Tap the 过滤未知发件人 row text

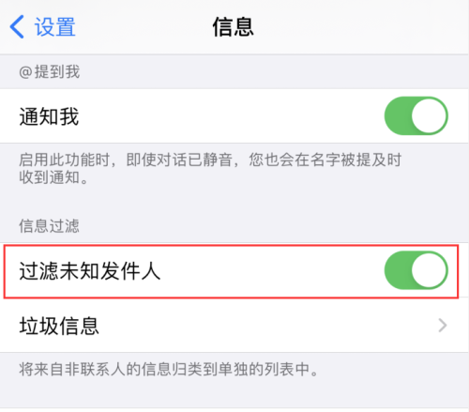click(x=90, y=271)
